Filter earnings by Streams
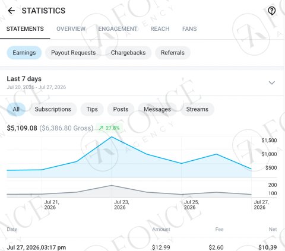Screen dimensions: 285x251 tap(197, 109)
